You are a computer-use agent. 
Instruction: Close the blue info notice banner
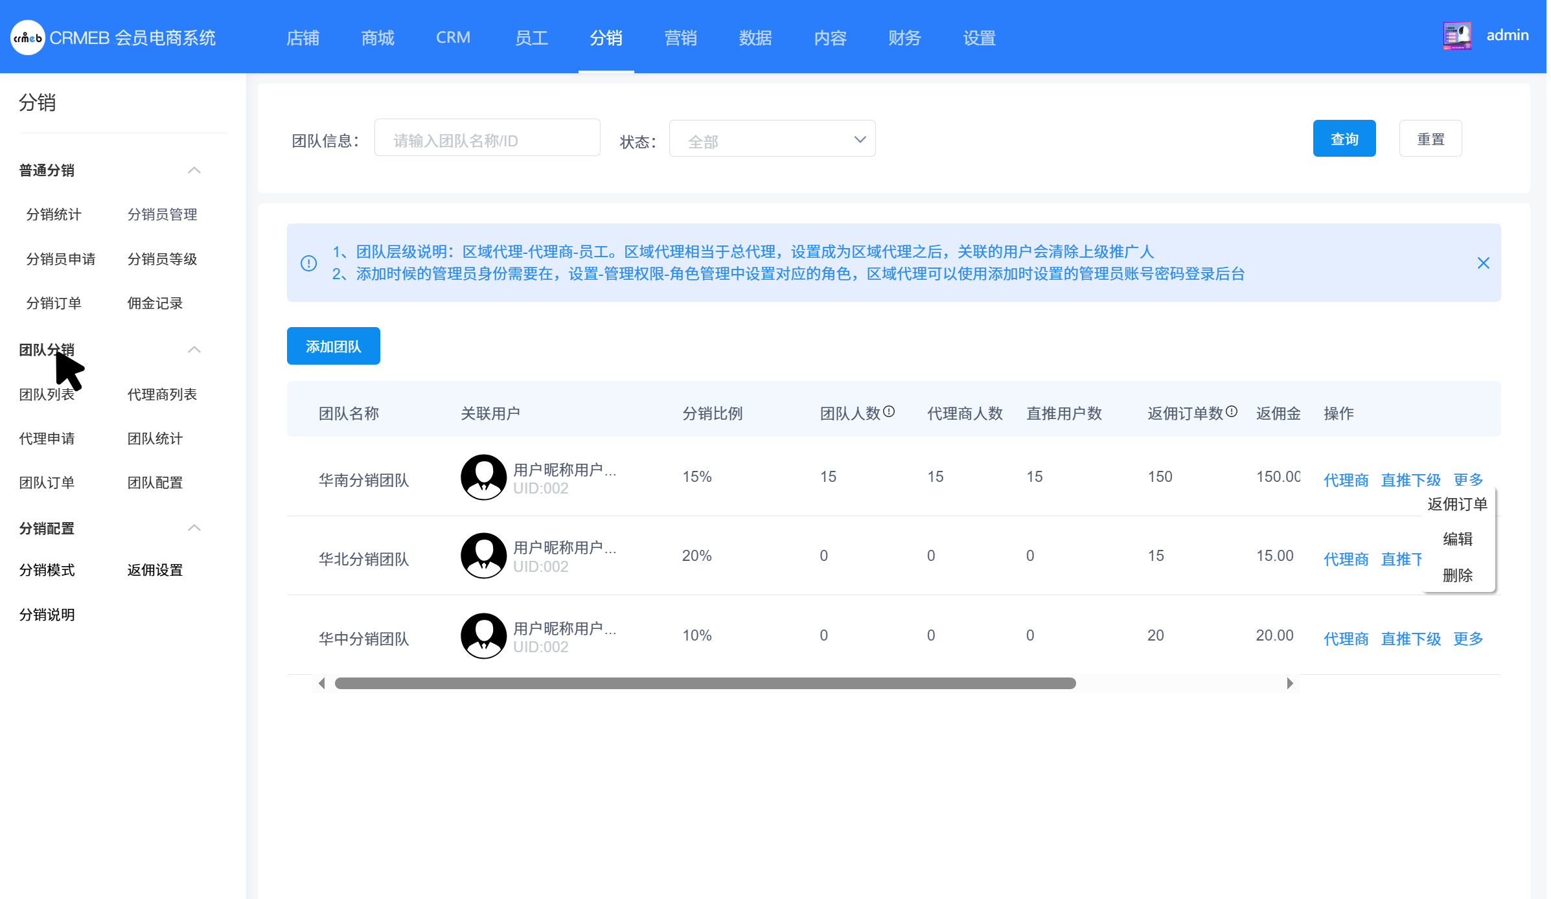[1483, 263]
